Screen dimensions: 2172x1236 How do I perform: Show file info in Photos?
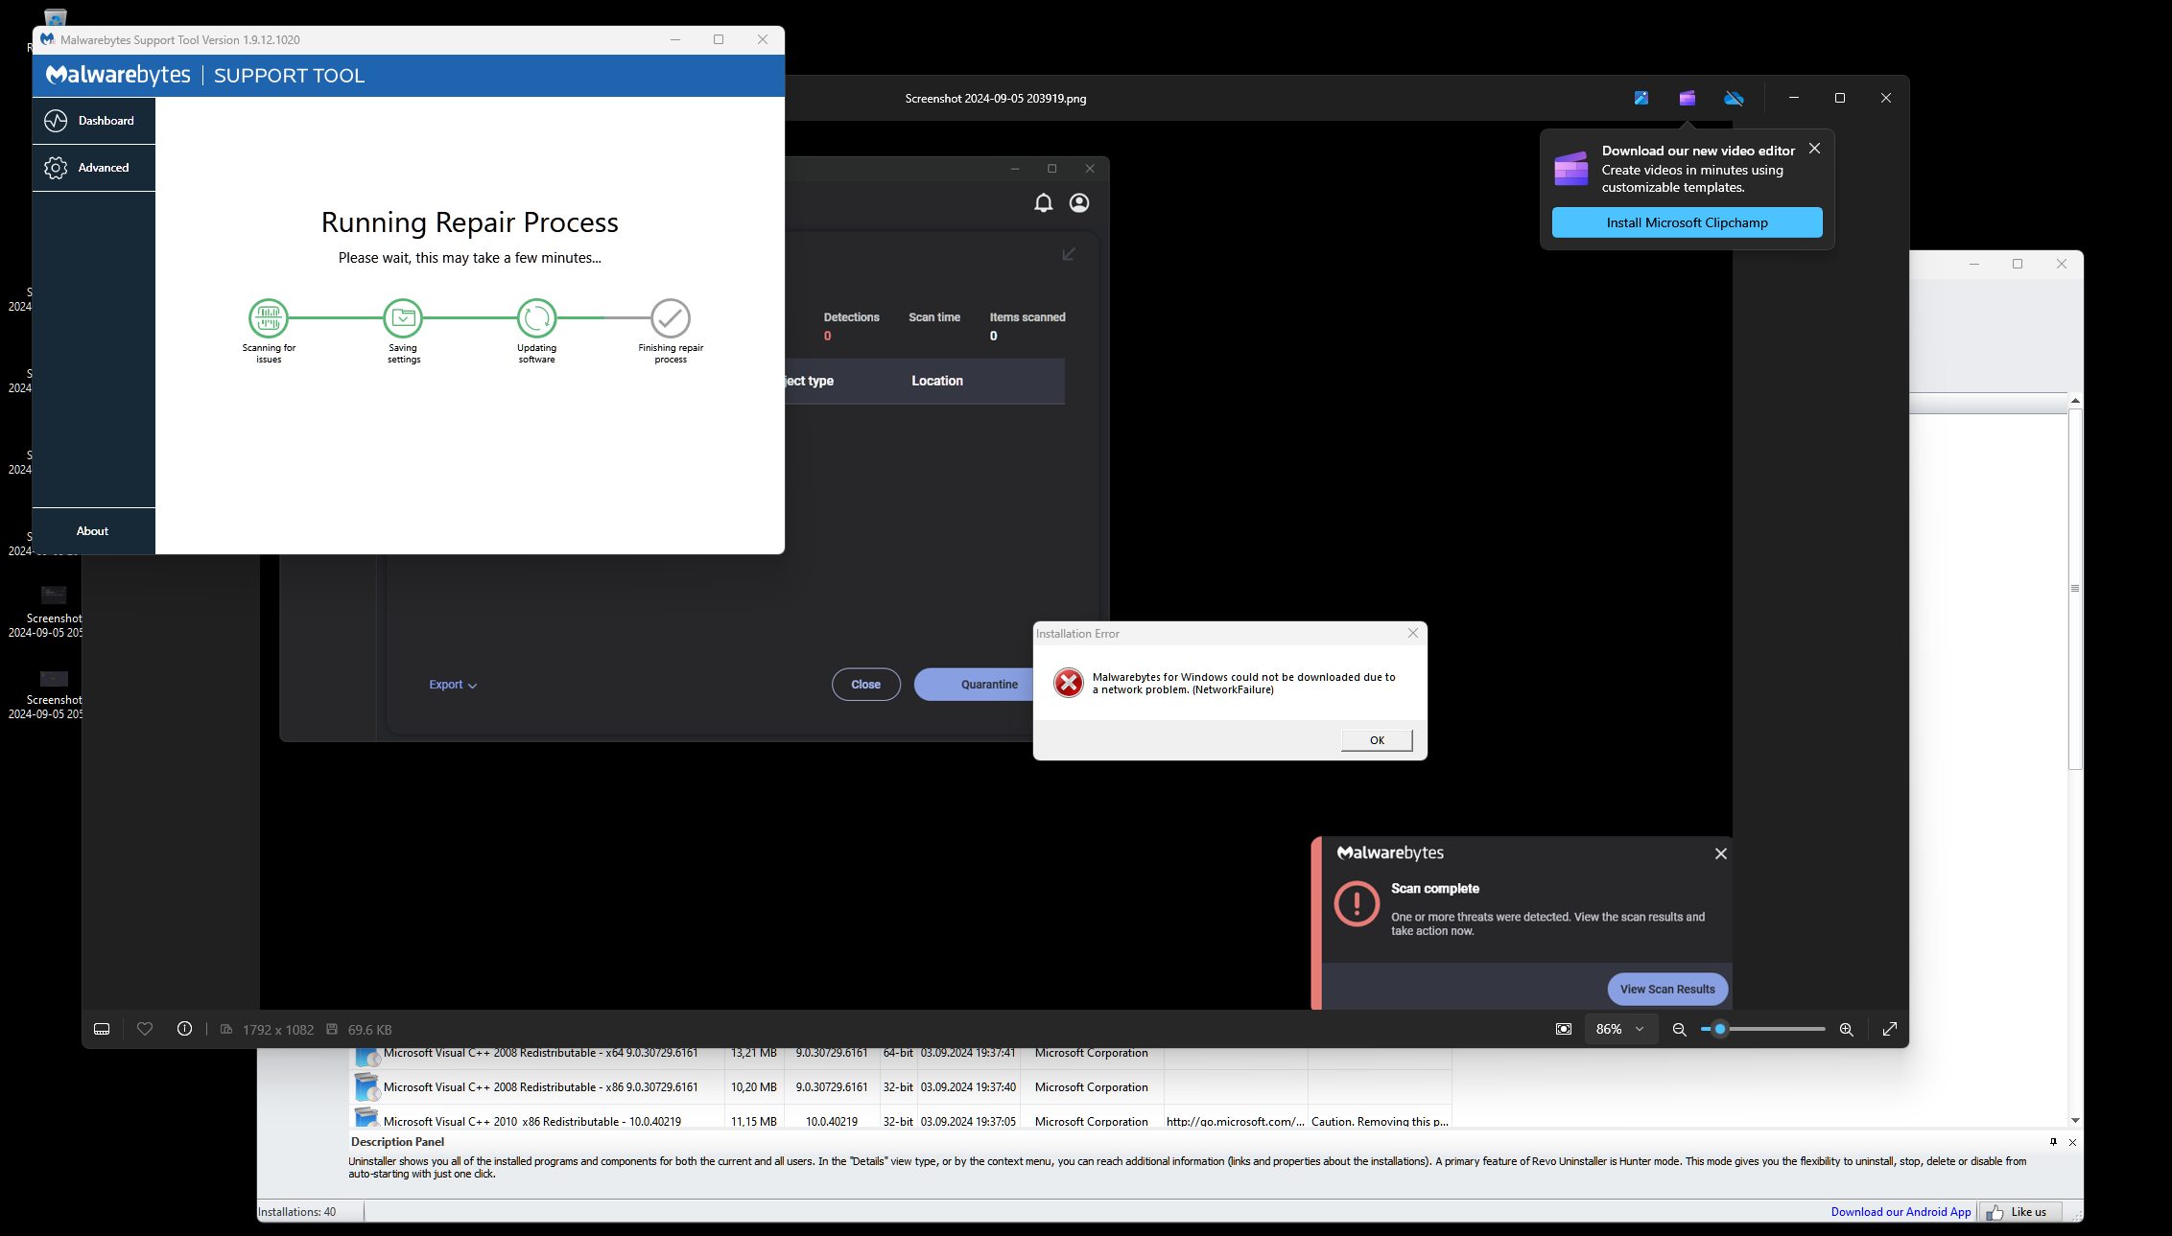pyautogui.click(x=184, y=1029)
